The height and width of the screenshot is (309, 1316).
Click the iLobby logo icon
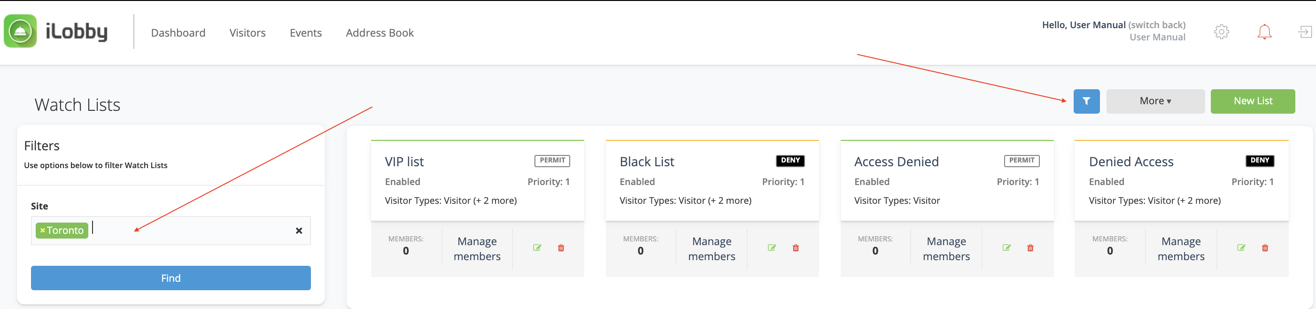point(21,31)
